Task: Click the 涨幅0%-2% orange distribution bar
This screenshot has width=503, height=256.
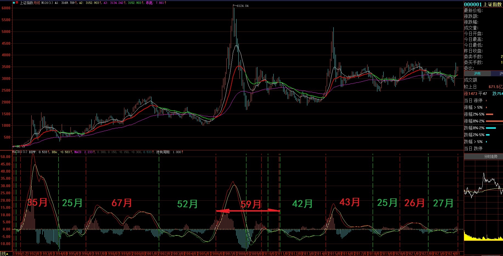Action: [x=494, y=121]
